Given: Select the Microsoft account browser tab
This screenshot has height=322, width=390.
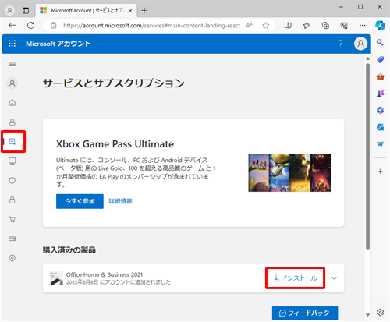Looking at the screenshot, I should pos(86,10).
